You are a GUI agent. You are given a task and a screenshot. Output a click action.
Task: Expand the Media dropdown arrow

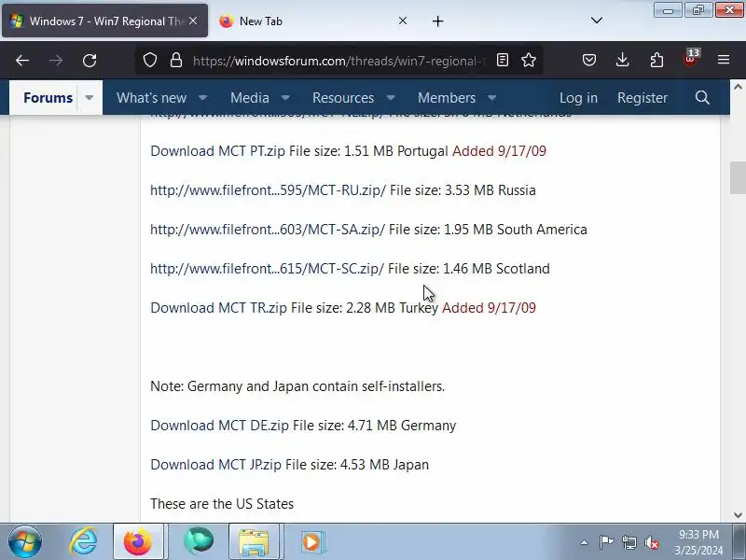(285, 98)
